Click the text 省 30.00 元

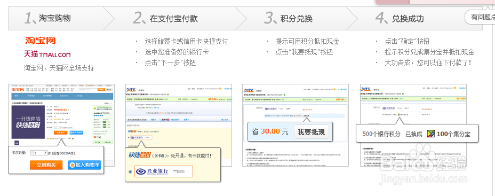[270, 131]
